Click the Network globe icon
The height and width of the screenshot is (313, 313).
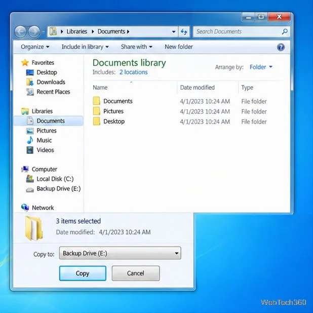(x=25, y=208)
